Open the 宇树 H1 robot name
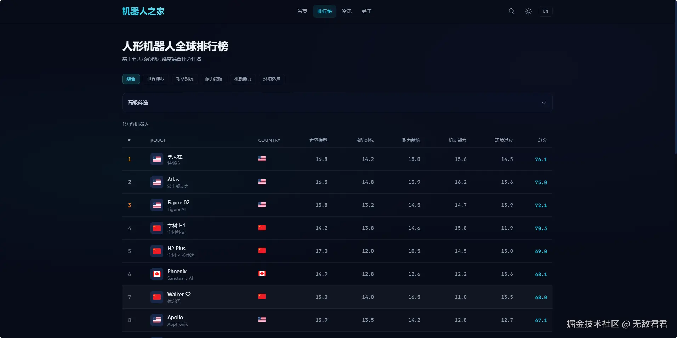 [176, 226]
